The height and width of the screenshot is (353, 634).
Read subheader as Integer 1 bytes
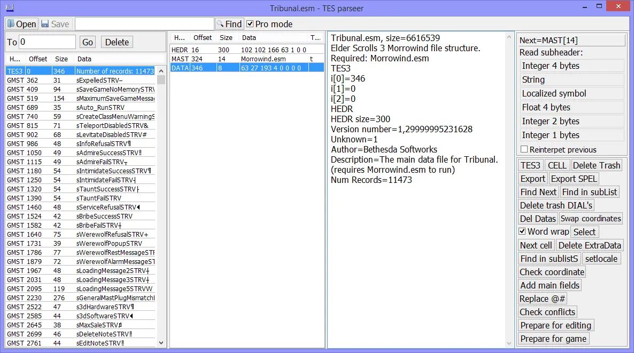[572, 135]
